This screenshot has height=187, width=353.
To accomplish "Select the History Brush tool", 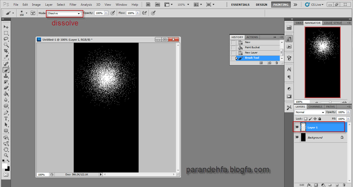I will point(6,82).
